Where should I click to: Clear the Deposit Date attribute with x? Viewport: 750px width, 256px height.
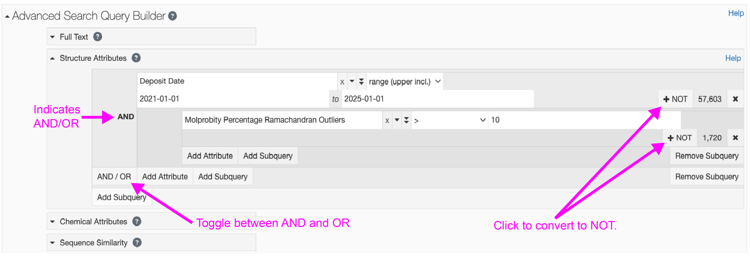click(x=342, y=82)
